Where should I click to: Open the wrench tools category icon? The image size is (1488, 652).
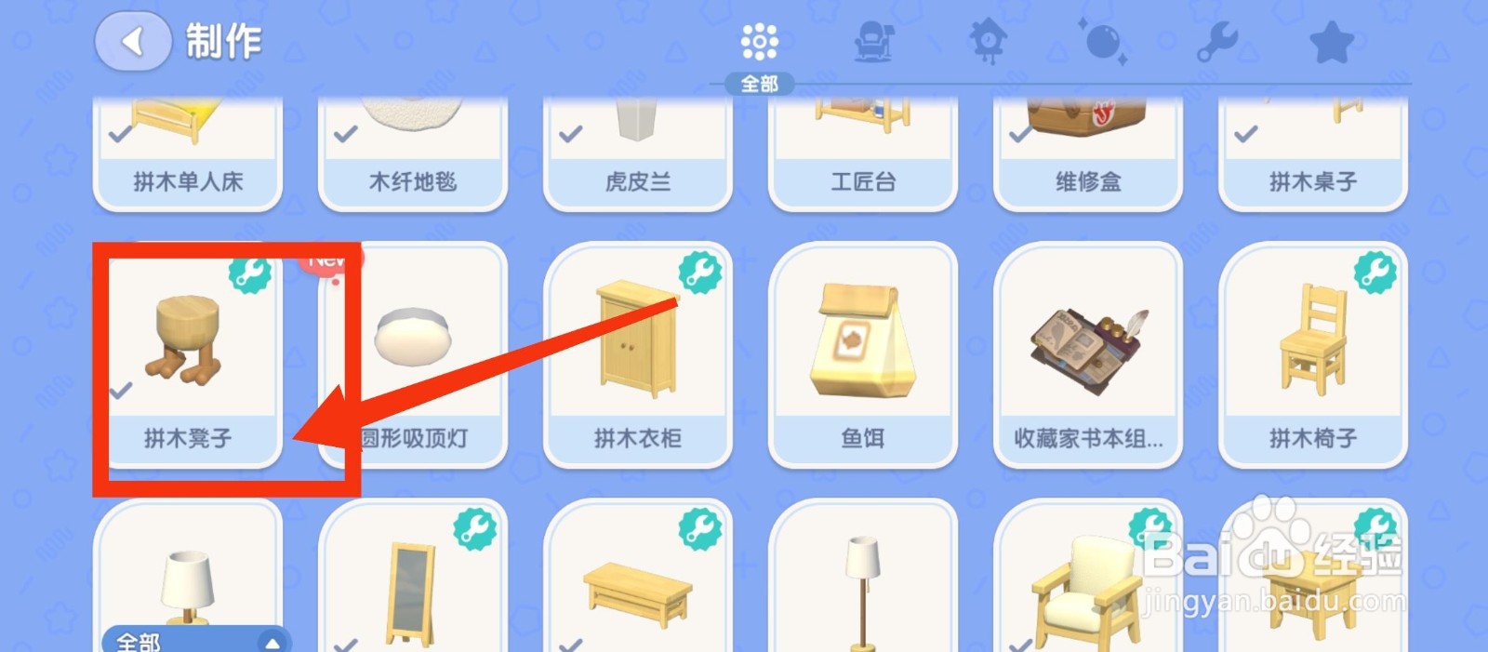coord(1217,42)
